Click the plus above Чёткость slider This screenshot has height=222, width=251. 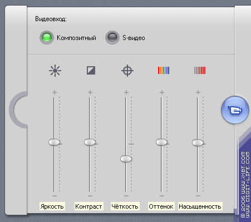point(126,92)
